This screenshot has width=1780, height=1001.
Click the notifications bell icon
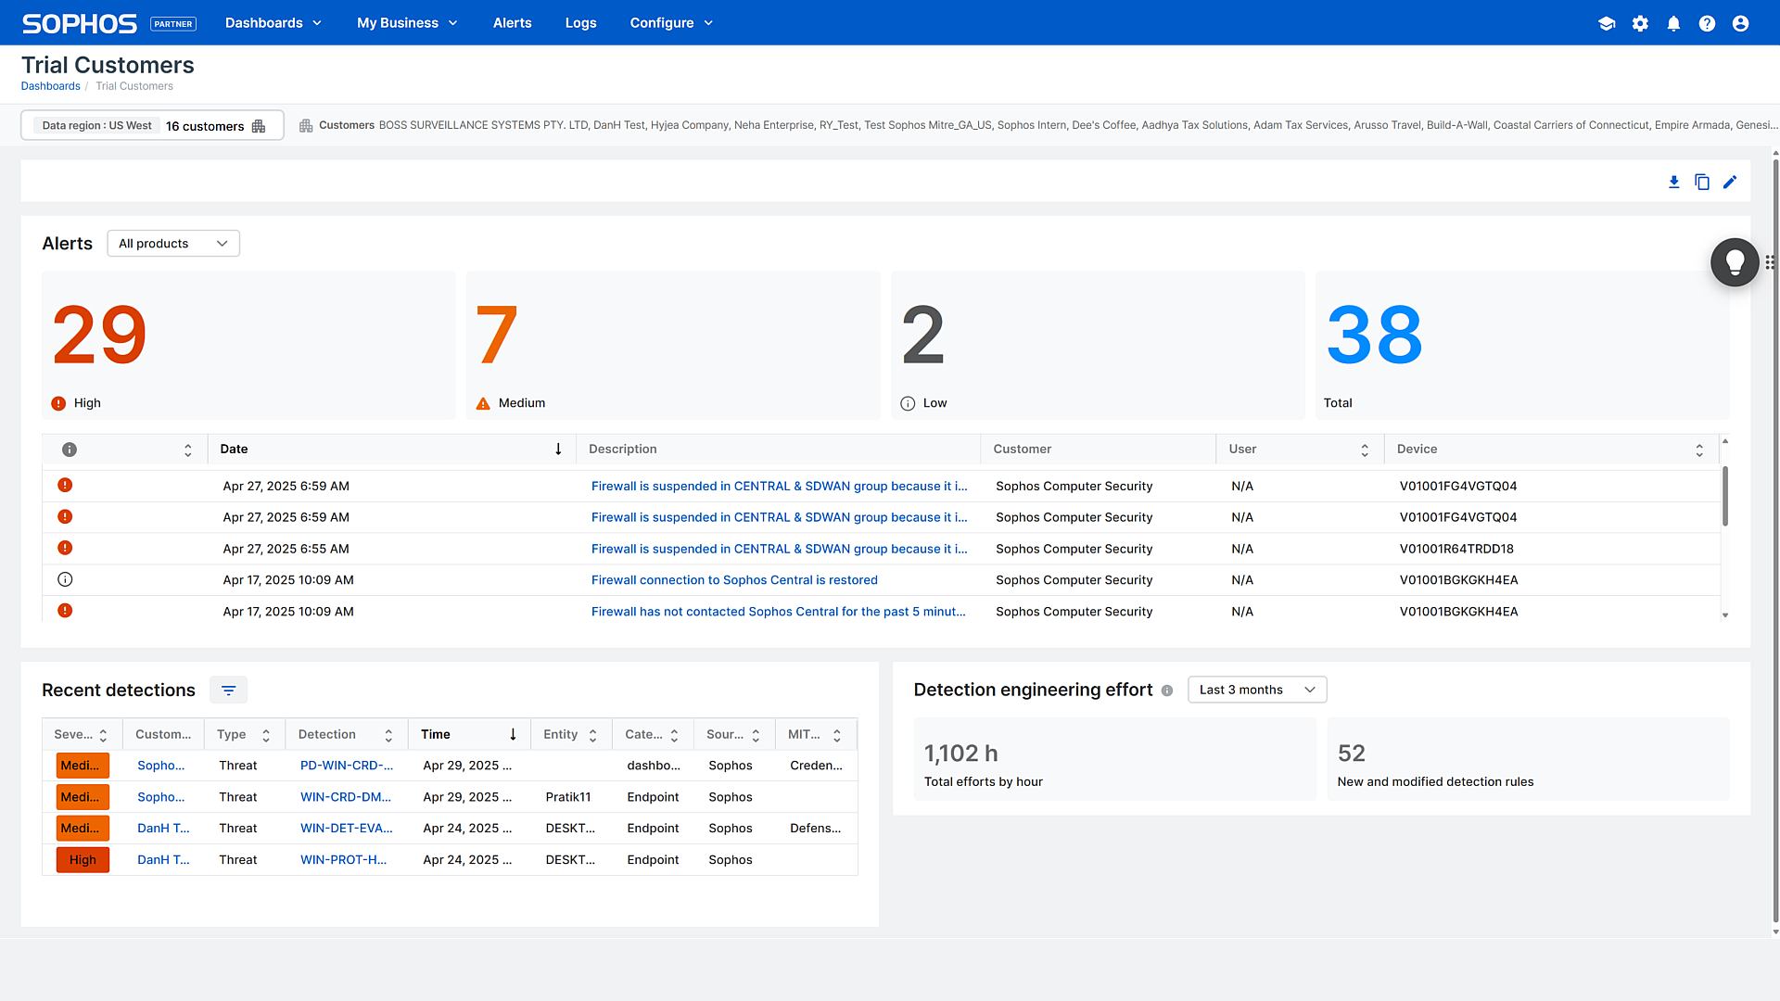click(1673, 22)
